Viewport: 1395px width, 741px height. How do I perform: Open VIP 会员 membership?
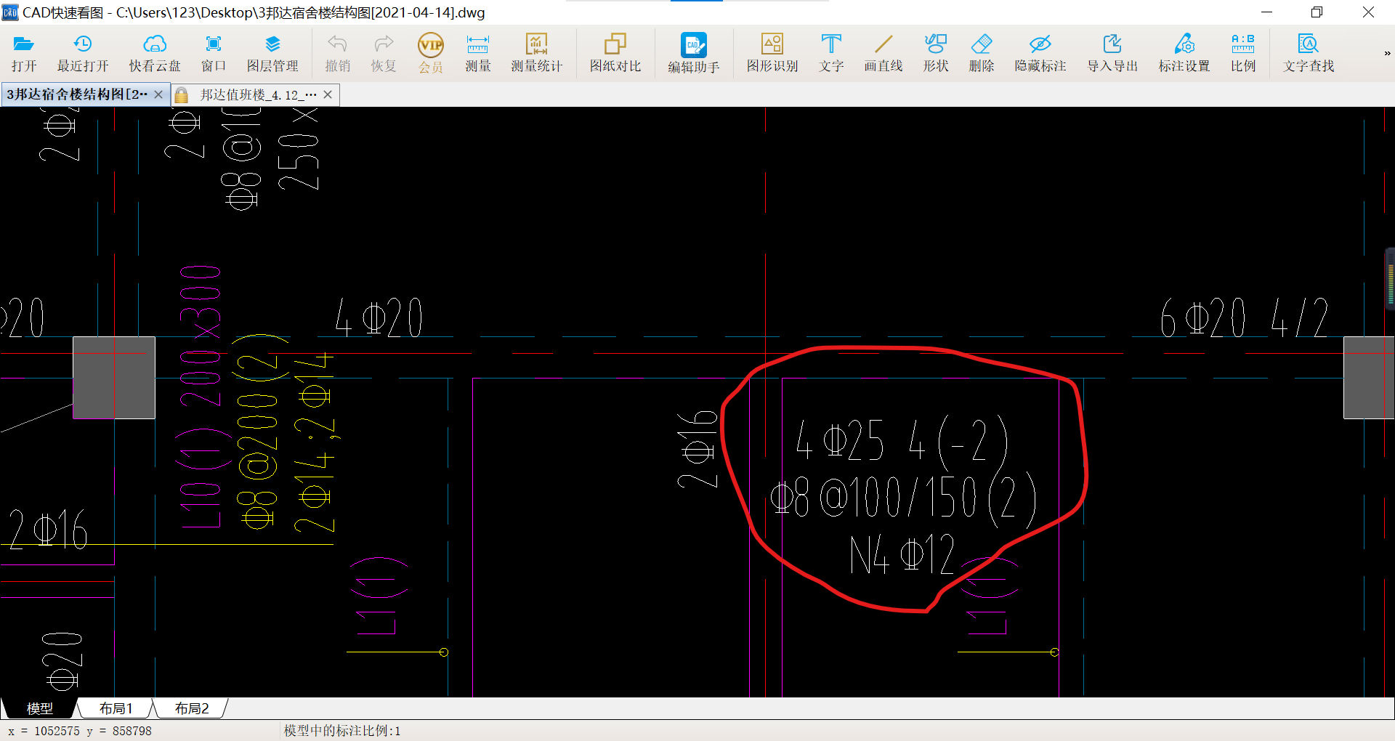431,53
